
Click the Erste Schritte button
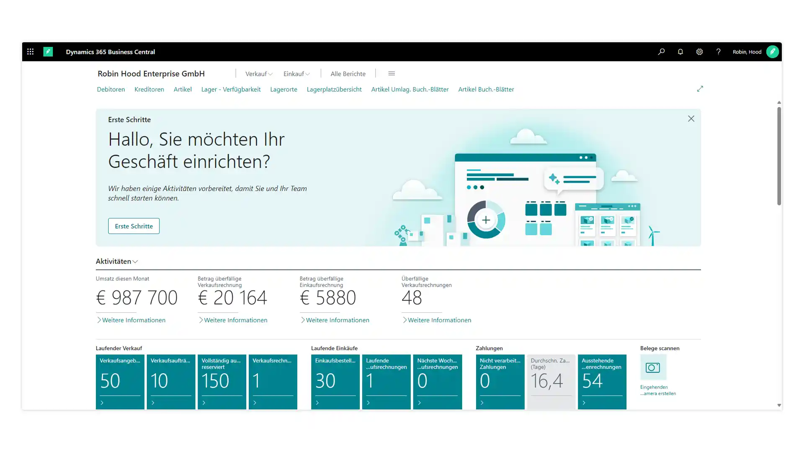pyautogui.click(x=134, y=226)
